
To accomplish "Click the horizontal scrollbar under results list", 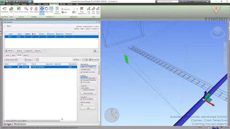I will [32, 121].
